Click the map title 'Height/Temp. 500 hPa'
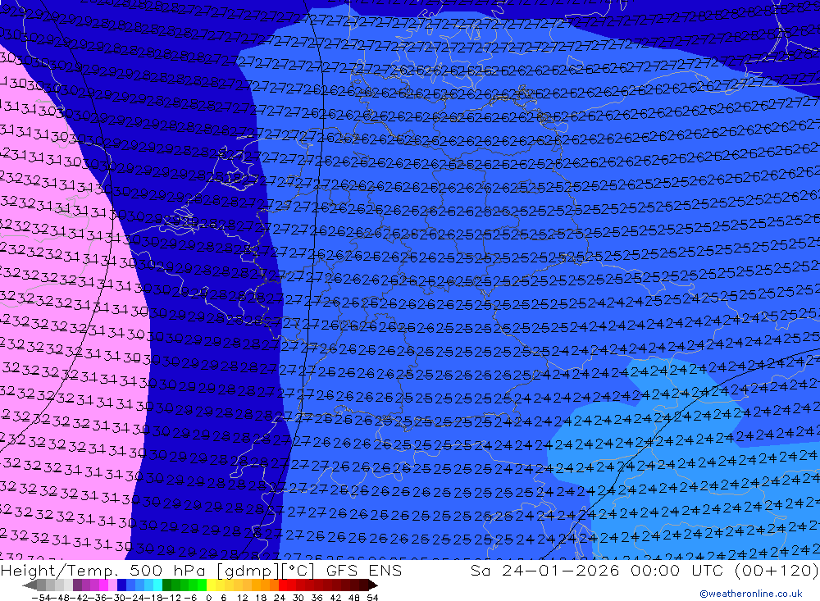The width and height of the screenshot is (820, 601). (103, 570)
